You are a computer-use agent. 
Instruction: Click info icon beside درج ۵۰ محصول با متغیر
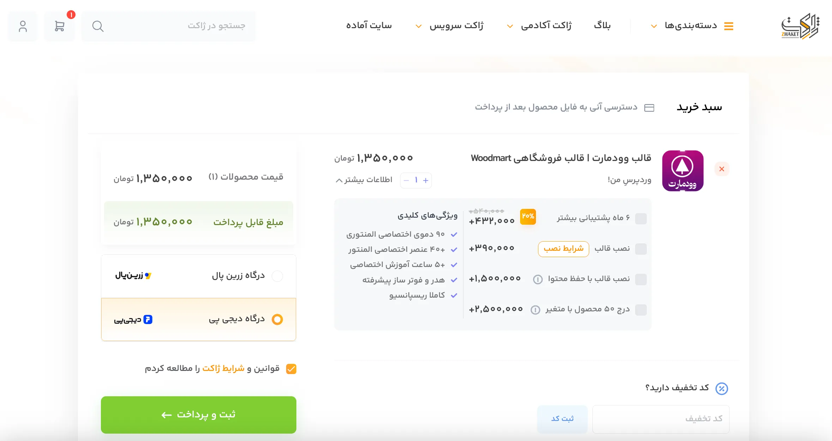point(535,310)
